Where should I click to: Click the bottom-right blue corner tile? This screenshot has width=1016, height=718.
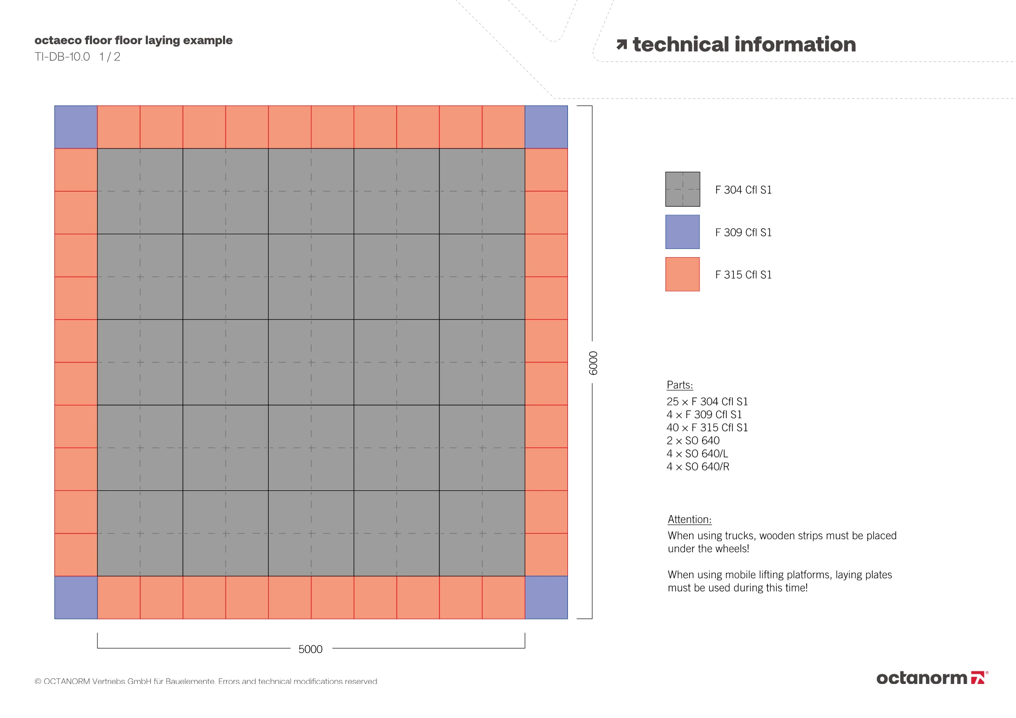point(546,598)
